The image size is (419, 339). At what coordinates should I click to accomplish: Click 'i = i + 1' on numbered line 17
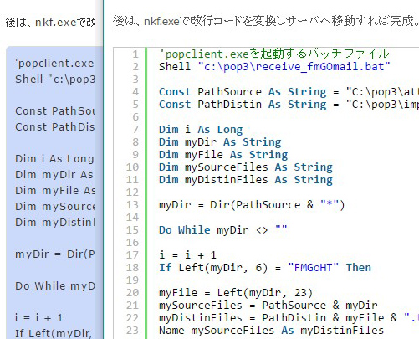pyautogui.click(x=187, y=255)
